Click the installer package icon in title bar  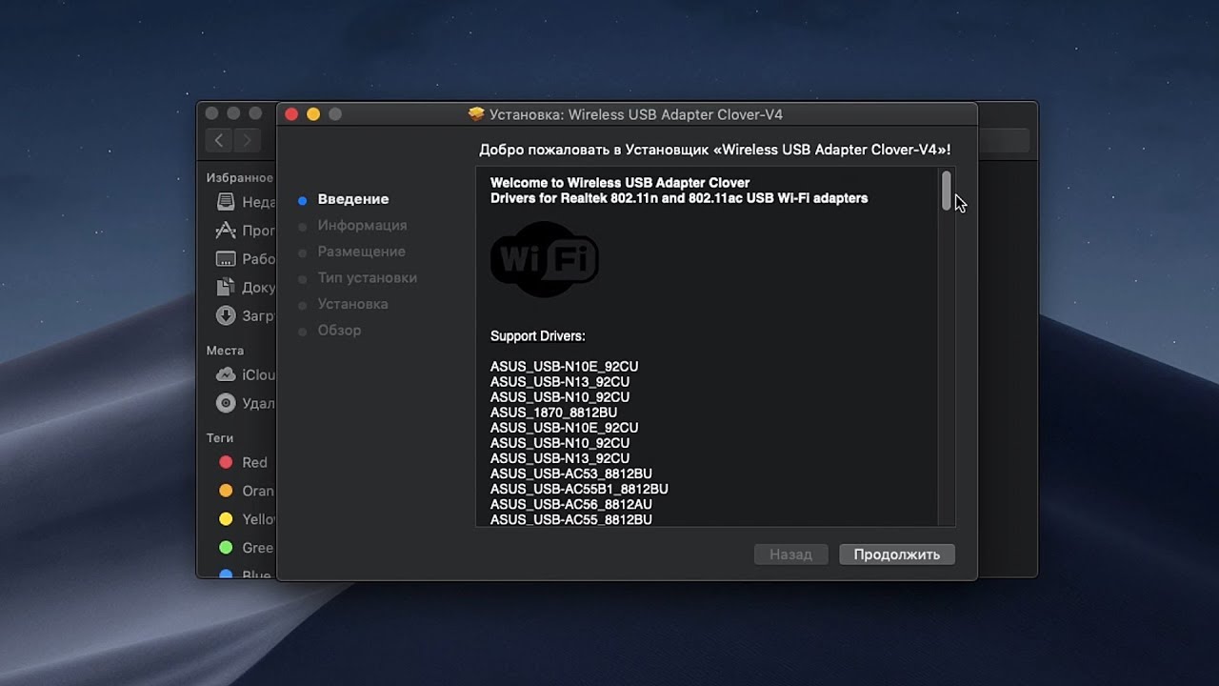point(477,114)
